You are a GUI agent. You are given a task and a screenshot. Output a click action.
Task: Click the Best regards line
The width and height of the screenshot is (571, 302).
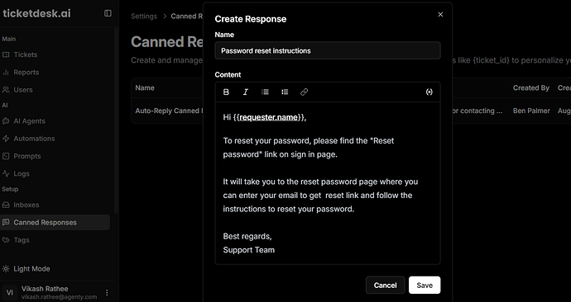[247, 236]
